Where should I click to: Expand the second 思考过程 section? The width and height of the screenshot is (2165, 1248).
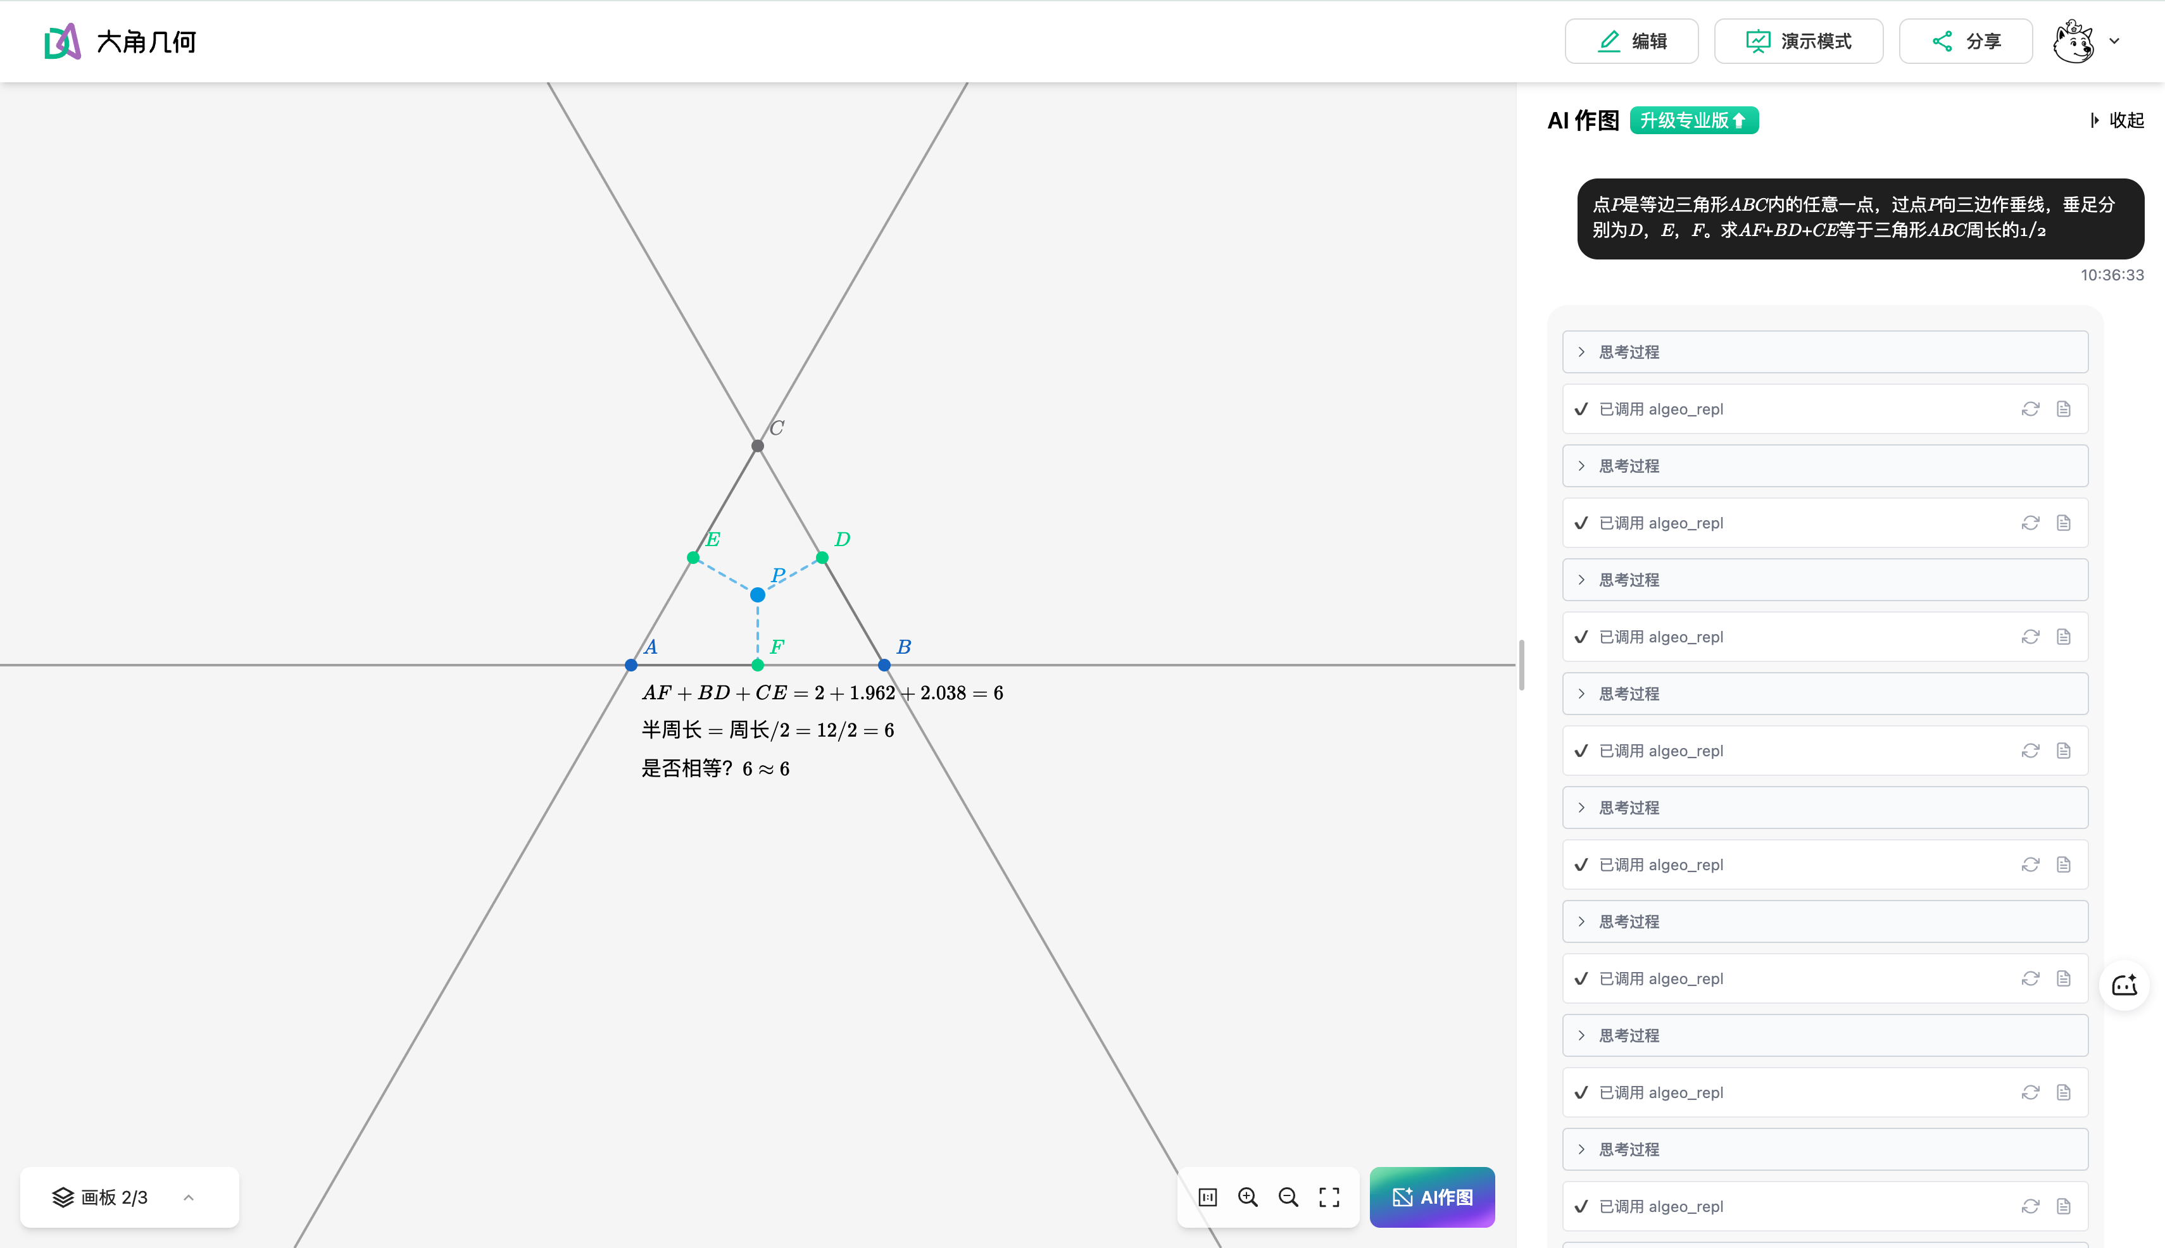point(1824,466)
